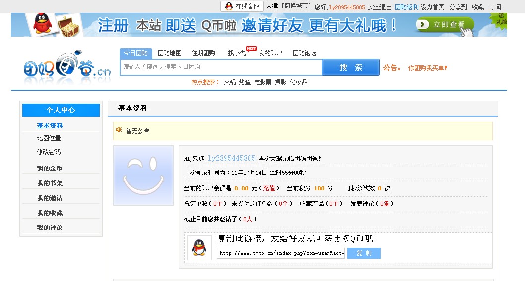Click 设为首页 to set the homepage
The width and height of the screenshot is (525, 281).
[x=432, y=7]
